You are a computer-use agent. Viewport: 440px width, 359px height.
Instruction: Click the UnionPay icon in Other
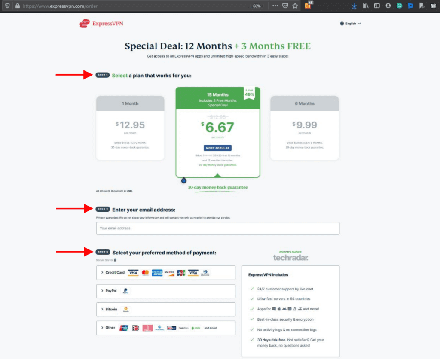(124, 328)
